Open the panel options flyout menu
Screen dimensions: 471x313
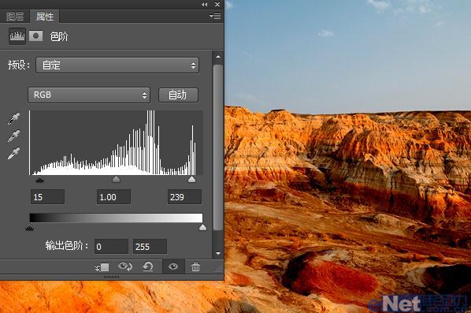click(x=215, y=16)
